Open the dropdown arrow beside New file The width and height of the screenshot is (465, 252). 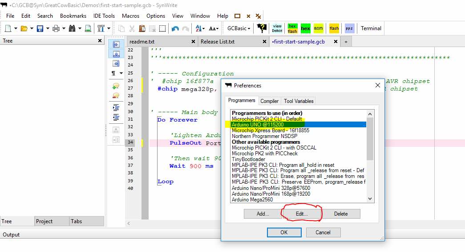click(16, 28)
